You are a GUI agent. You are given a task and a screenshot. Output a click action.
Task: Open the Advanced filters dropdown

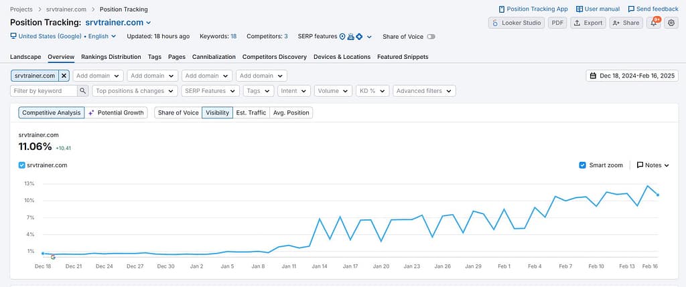click(x=424, y=91)
